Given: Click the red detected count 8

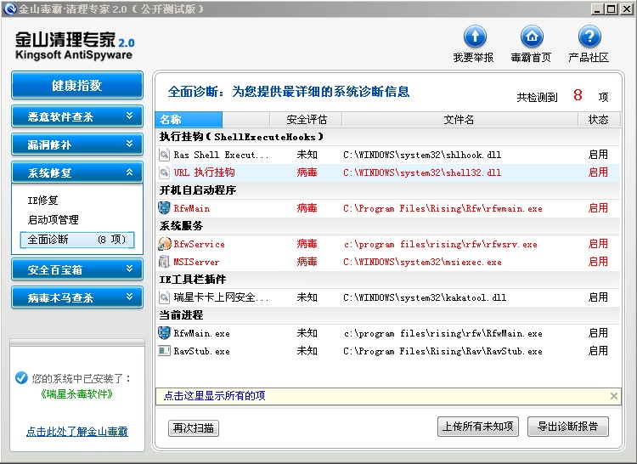Looking at the screenshot, I should click(x=578, y=95).
